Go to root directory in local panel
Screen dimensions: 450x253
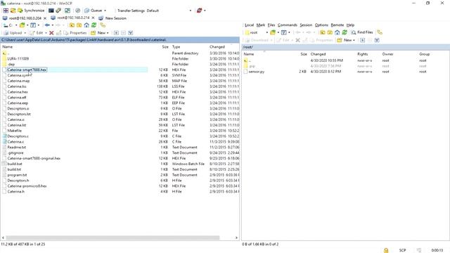click(x=79, y=25)
